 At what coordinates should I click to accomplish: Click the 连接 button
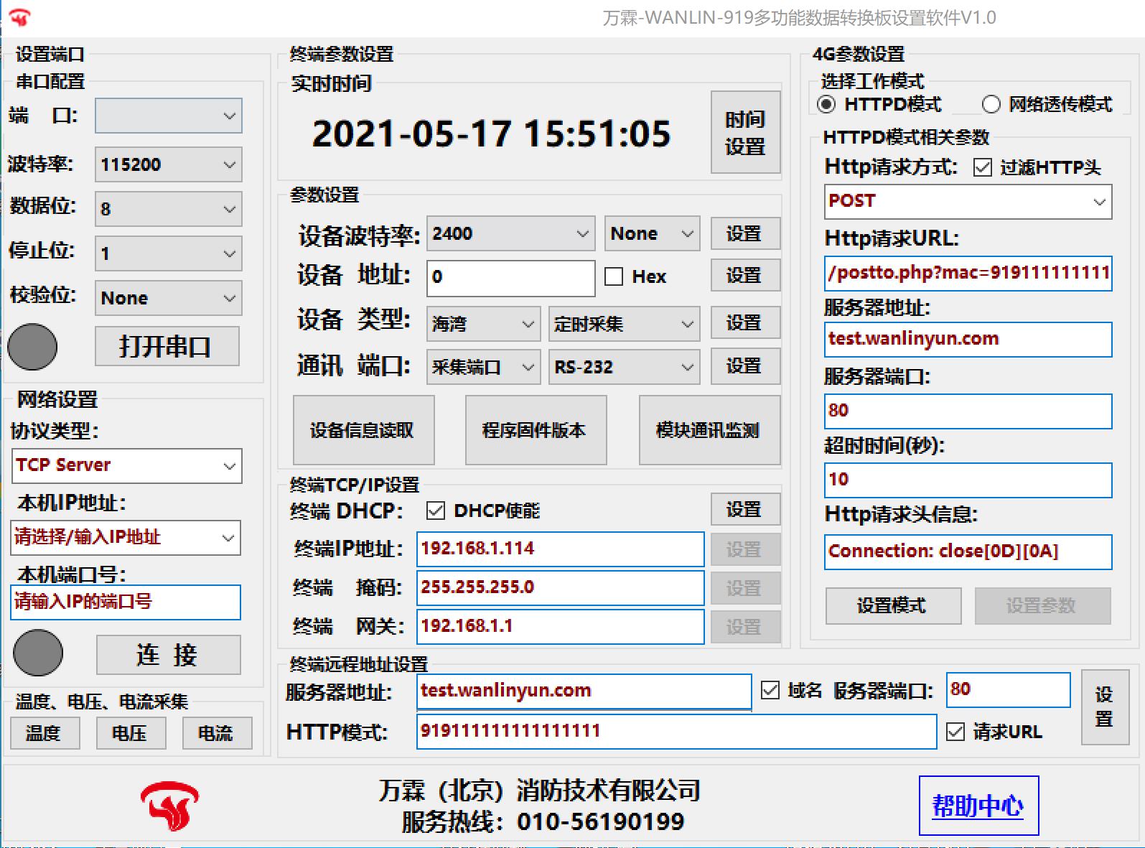coord(169,654)
